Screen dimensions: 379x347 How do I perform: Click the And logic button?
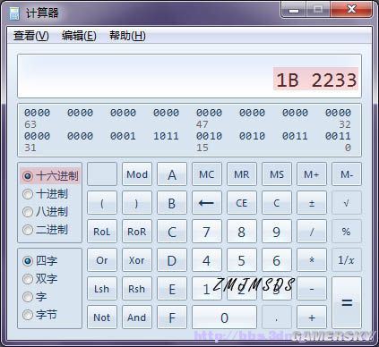point(137,317)
